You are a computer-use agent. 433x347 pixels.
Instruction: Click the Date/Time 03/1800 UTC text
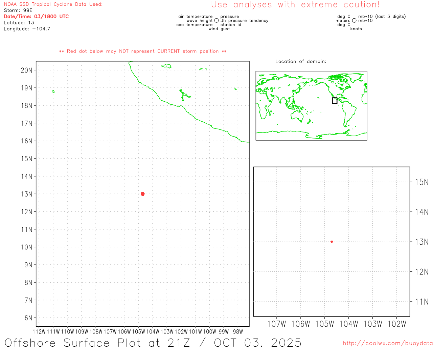coord(36,16)
